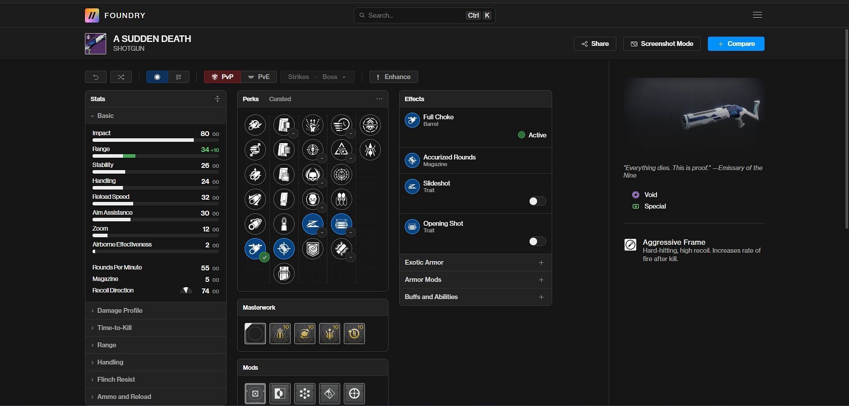Image resolution: width=849 pixels, height=406 pixels.
Task: Switch to the Curated tab
Action: 280,99
